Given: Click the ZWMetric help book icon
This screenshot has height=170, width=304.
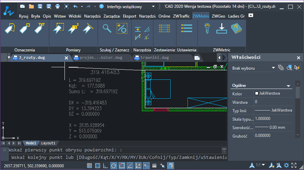Looking at the screenshot, I should tap(236, 28).
